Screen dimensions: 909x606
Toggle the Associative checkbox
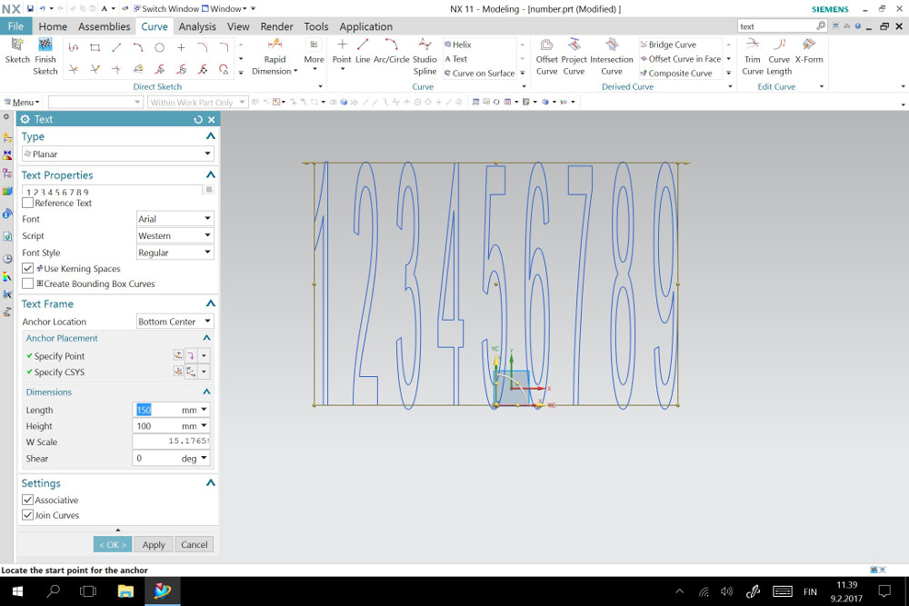click(x=27, y=500)
